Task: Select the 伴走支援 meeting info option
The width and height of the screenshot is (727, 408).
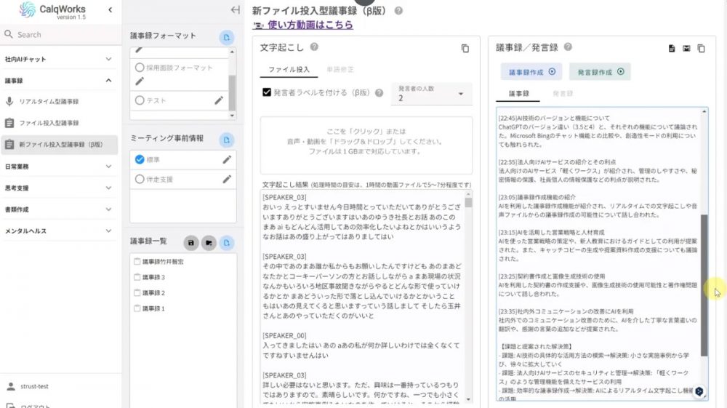Action: (140, 179)
